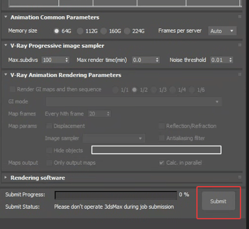249x229 pixels.
Task: Select the 64G memory size option
Action: (x=56, y=31)
